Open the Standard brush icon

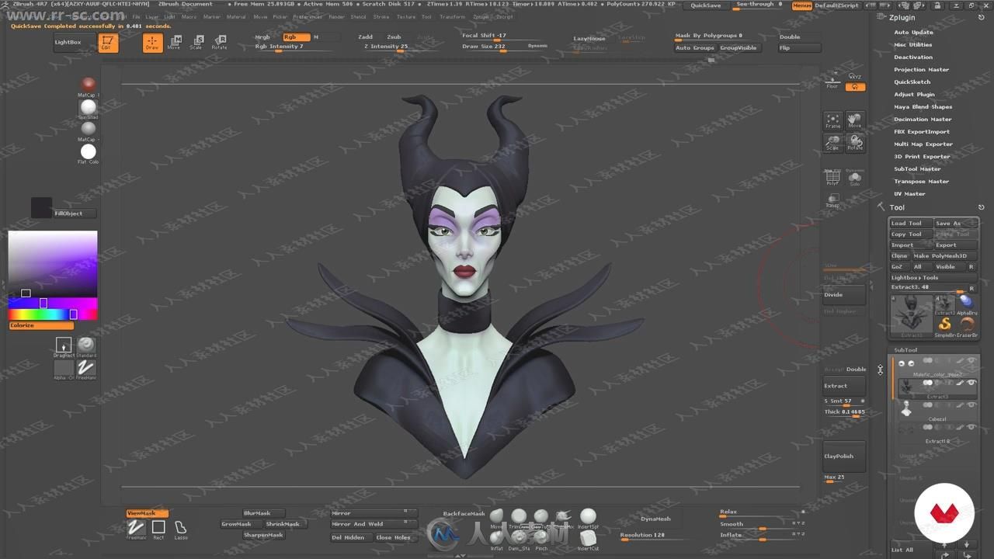click(86, 345)
